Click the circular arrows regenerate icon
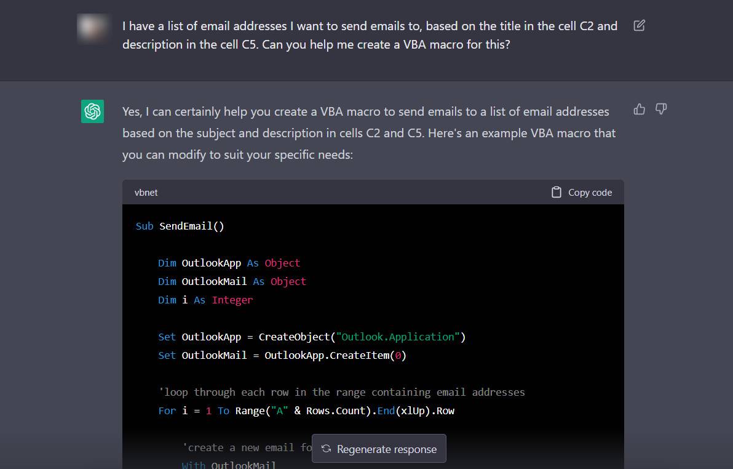Screen dimensions: 733x469 click(x=327, y=449)
